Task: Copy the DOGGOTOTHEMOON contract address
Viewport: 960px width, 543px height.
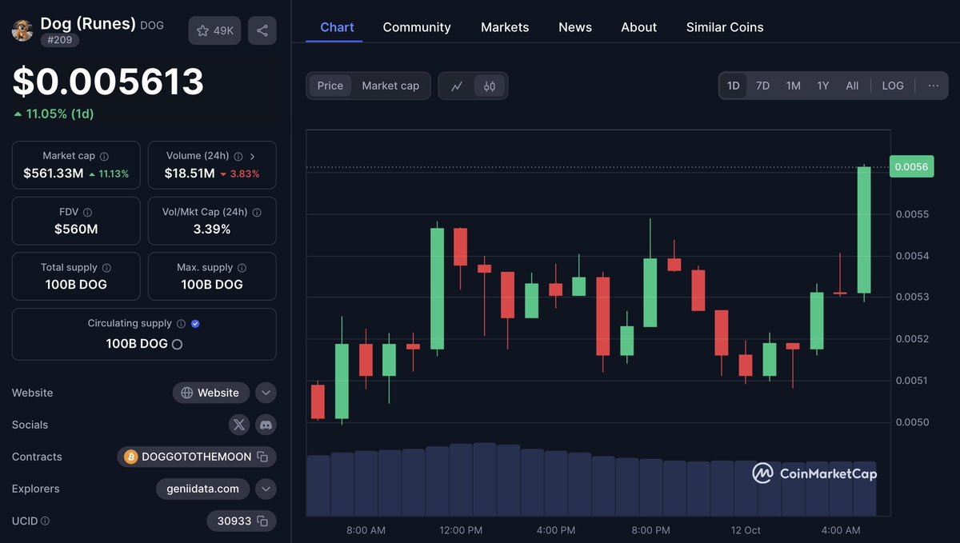Action: coord(262,457)
